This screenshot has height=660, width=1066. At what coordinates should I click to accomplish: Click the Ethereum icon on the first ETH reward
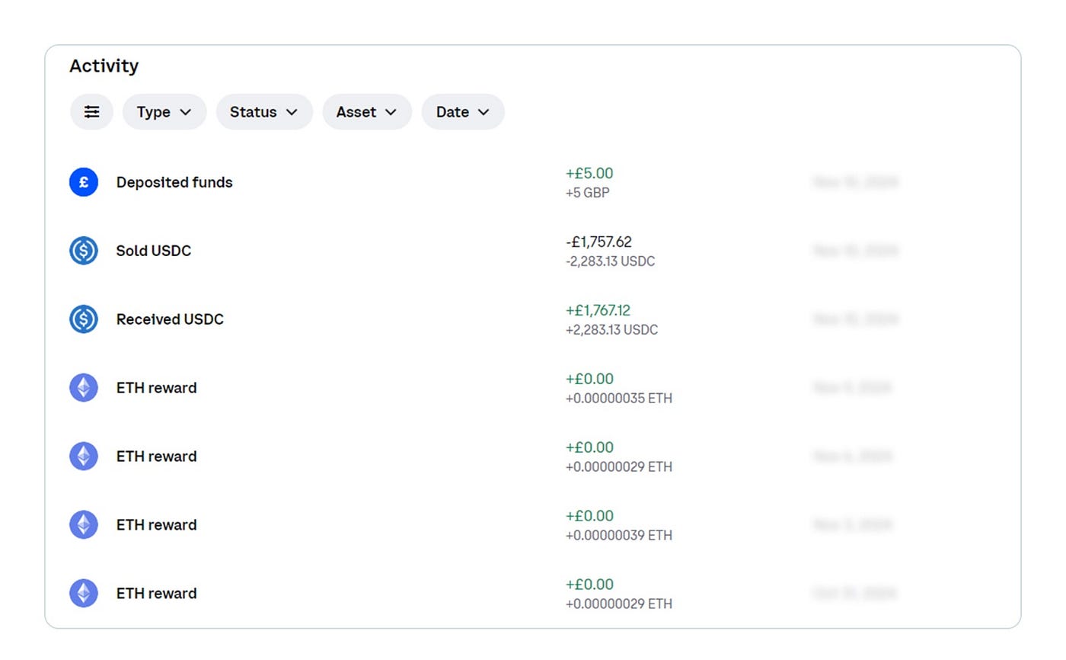[83, 387]
